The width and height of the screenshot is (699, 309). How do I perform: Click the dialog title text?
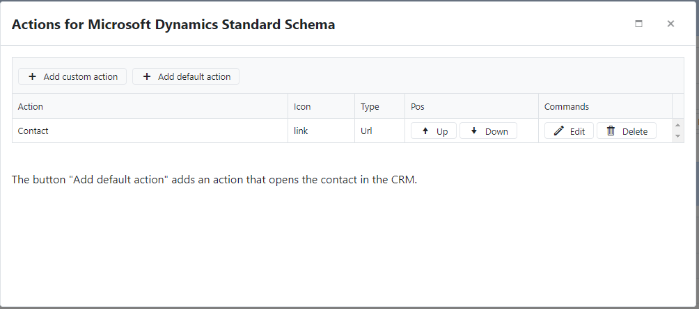[x=173, y=24]
